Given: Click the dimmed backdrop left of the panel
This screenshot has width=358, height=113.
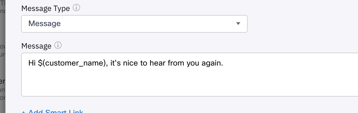Looking at the screenshot, I should pos(2,55).
